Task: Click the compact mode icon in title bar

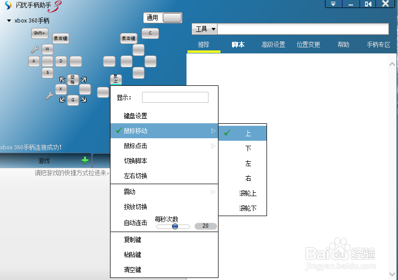Action: [368, 4]
